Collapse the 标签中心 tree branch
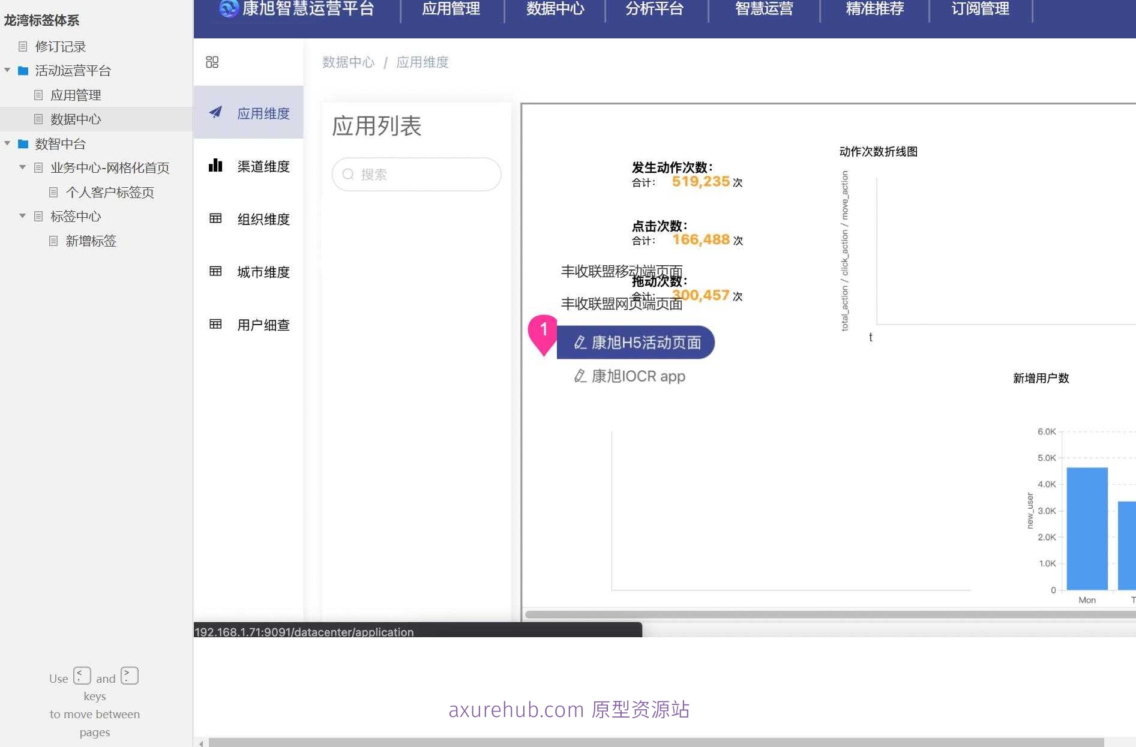Image resolution: width=1136 pixels, height=747 pixels. (x=22, y=215)
